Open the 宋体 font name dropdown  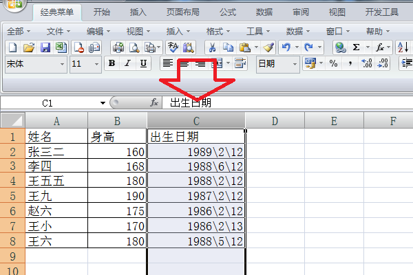pos(62,64)
